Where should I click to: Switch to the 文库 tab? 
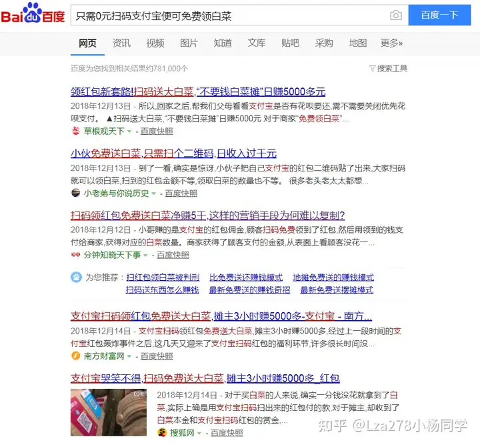pyautogui.click(x=257, y=43)
